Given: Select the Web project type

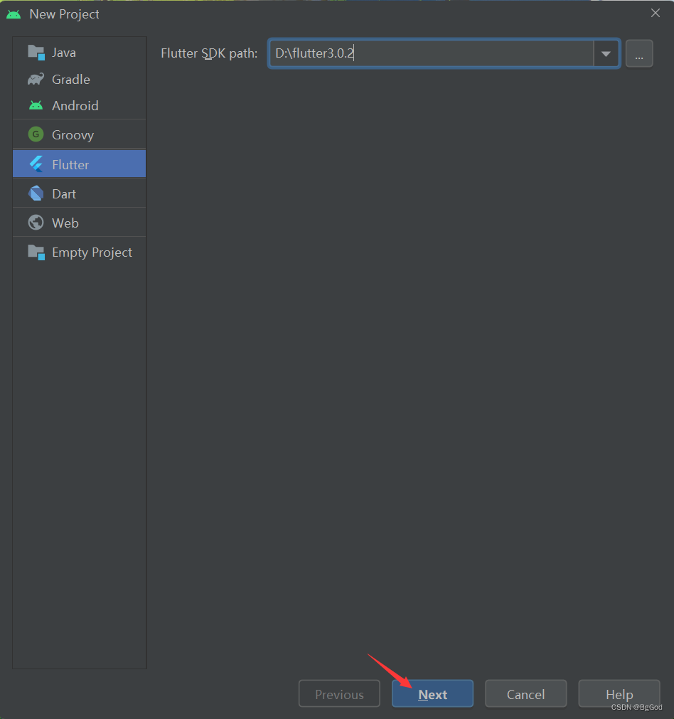Looking at the screenshot, I should [80, 223].
